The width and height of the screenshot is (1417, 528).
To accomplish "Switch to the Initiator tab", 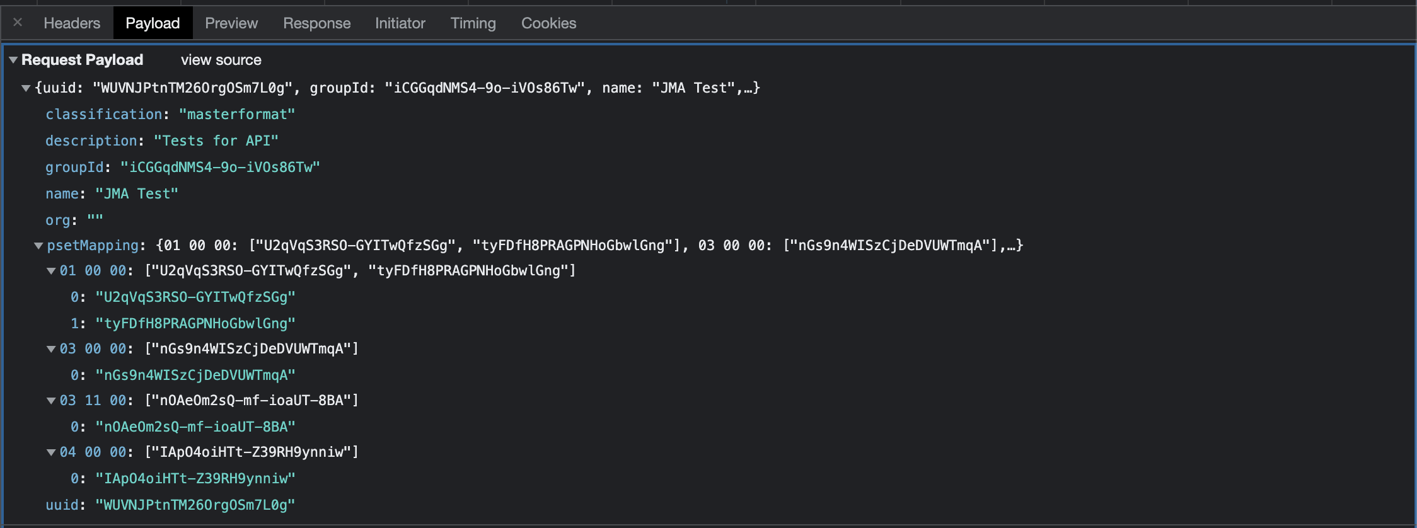I will coord(400,23).
